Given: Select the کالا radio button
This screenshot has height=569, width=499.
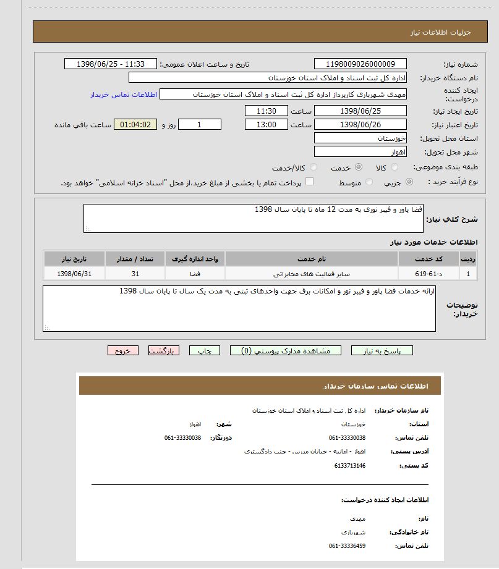Looking at the screenshot, I should click(x=395, y=167).
